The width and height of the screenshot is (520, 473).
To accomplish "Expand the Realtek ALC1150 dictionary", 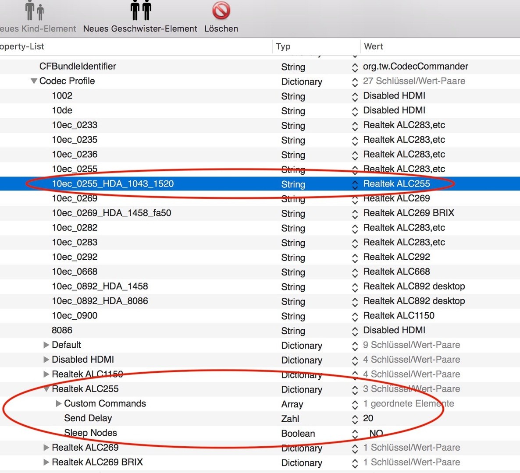I will point(46,374).
